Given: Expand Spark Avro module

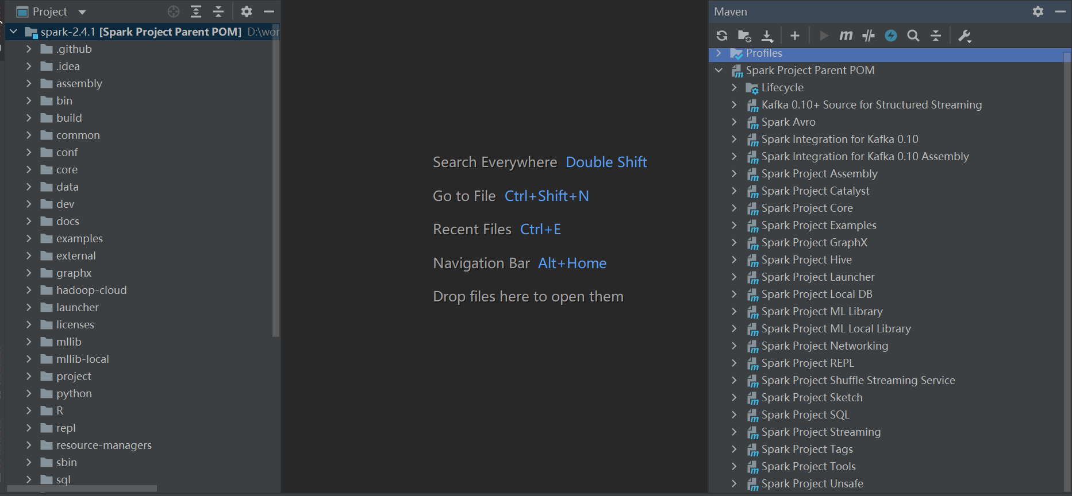Looking at the screenshot, I should click(x=734, y=122).
